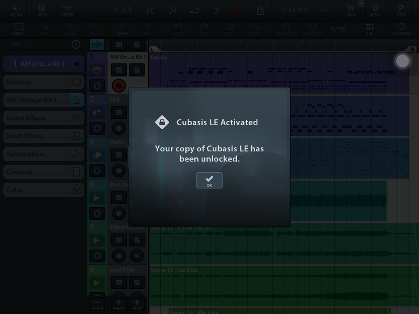The width and height of the screenshot is (419, 314).
Task: Solo the E Bow Fills Gtr track
Action: (137, 240)
